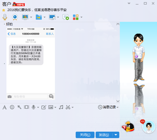Open the emoji smiley picker
Screen dimensions: 157x140
(12, 107)
